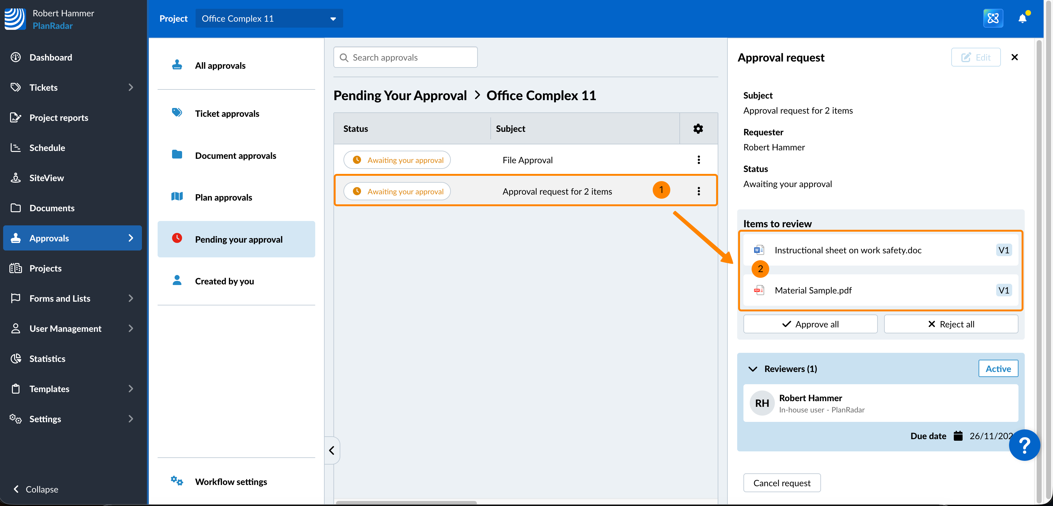This screenshot has height=506, width=1053.
Task: Click the Cancel request button
Action: 781,483
